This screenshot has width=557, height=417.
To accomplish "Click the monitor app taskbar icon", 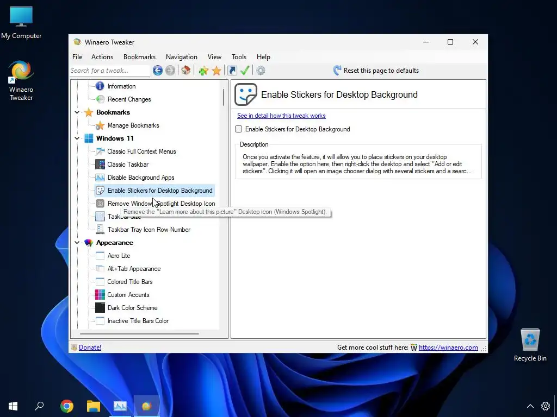I will click(120, 406).
